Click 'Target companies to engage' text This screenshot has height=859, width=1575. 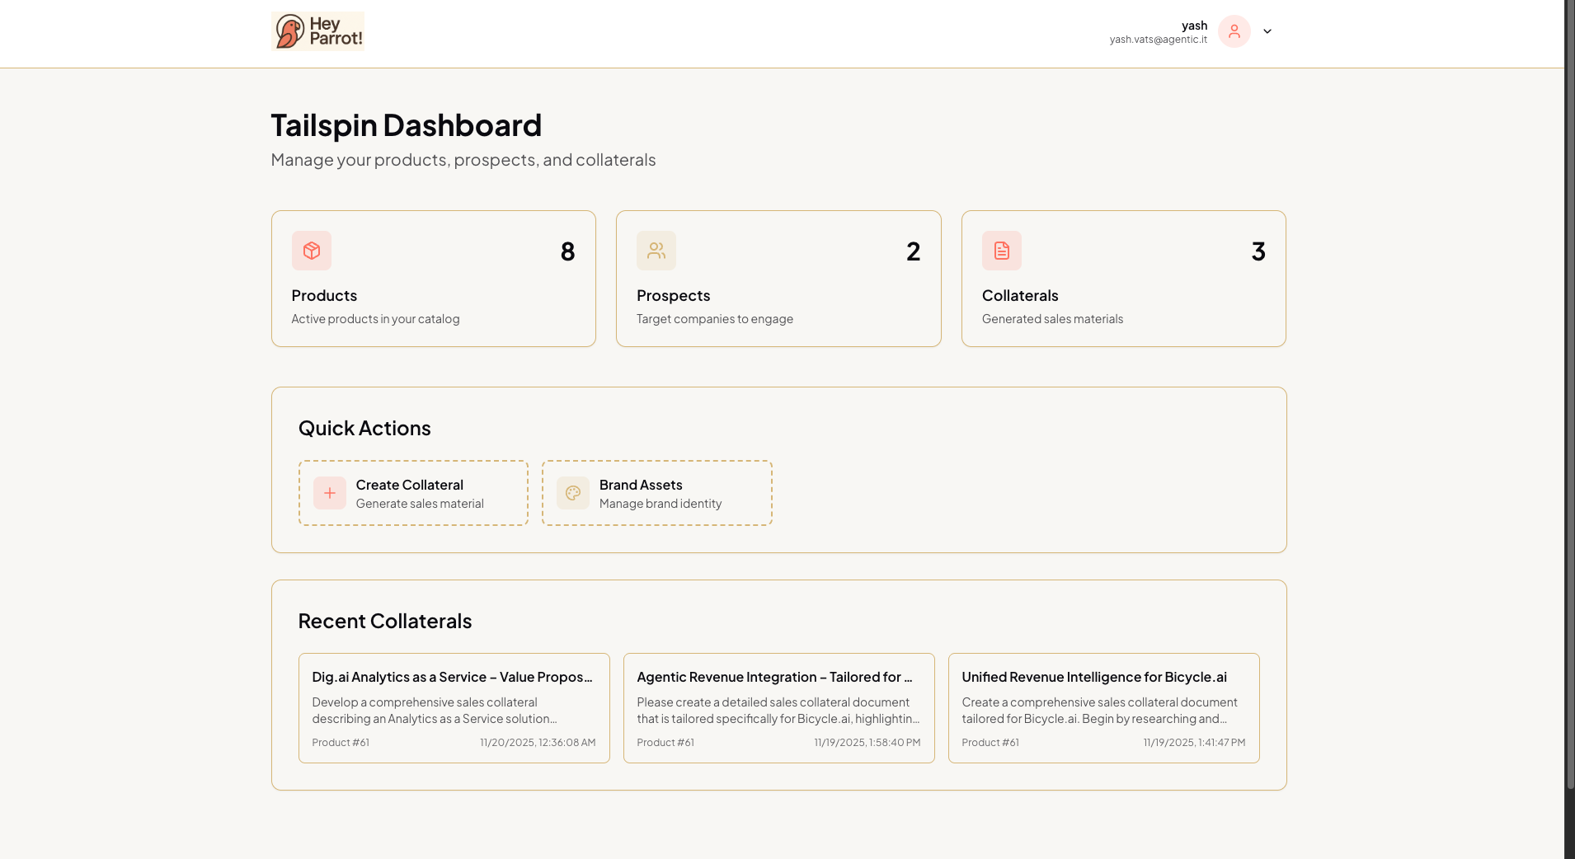715,319
